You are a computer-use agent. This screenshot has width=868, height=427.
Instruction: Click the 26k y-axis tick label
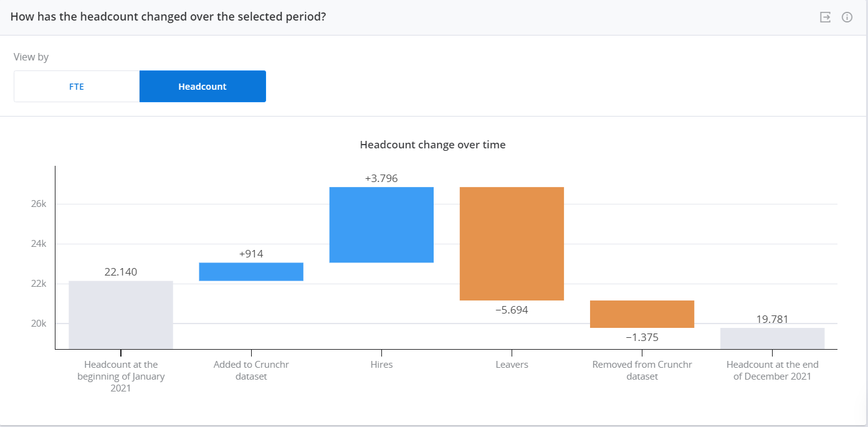click(x=38, y=204)
